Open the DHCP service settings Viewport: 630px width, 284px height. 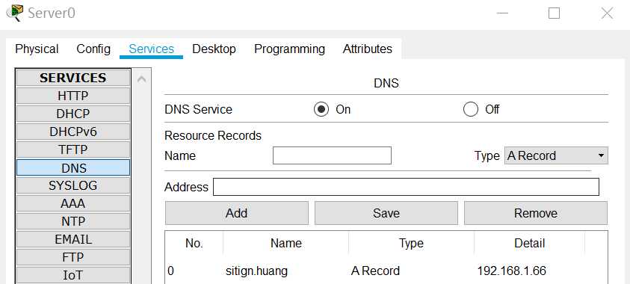(72, 114)
